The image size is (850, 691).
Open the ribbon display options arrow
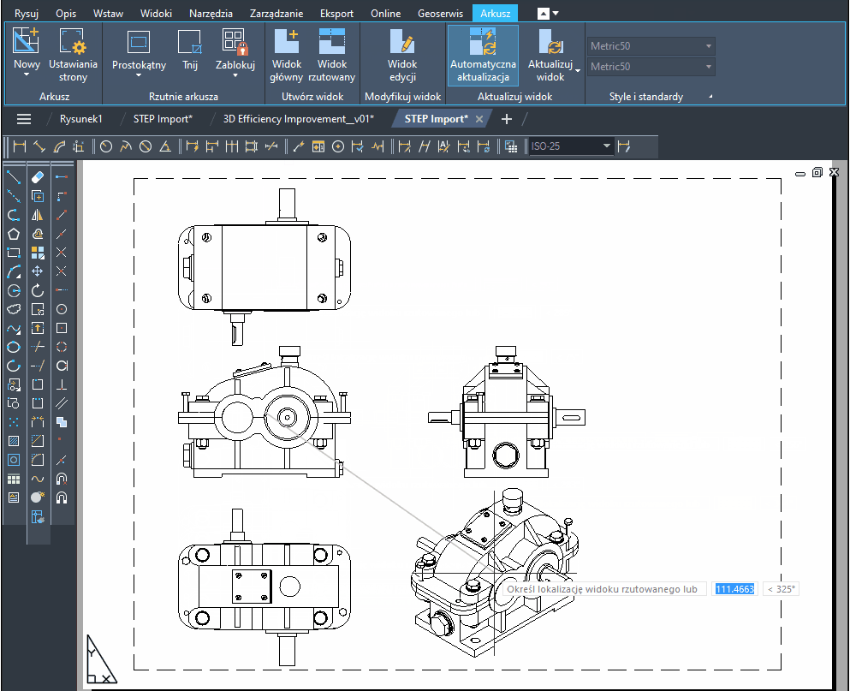click(555, 13)
